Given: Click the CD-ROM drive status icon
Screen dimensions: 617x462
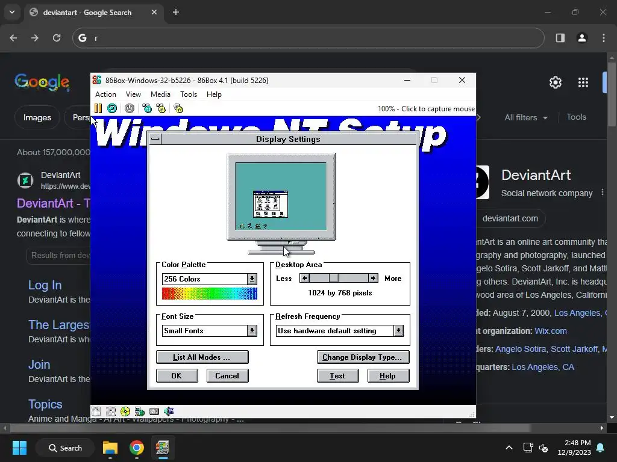Looking at the screenshot, I should [125, 411].
